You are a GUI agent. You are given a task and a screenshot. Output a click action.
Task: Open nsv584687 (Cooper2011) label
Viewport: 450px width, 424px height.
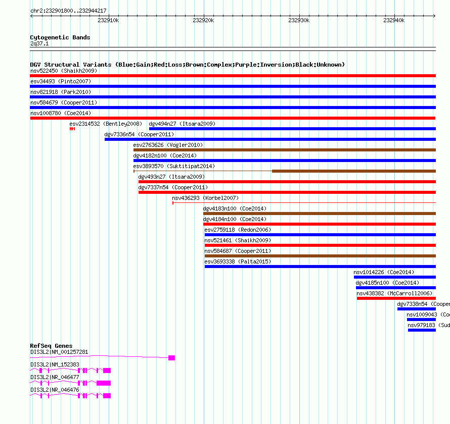pyautogui.click(x=238, y=251)
